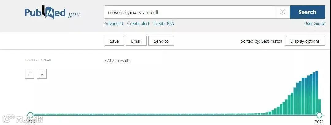Clear the search box with X icon
331x125 pixels.
click(x=283, y=12)
